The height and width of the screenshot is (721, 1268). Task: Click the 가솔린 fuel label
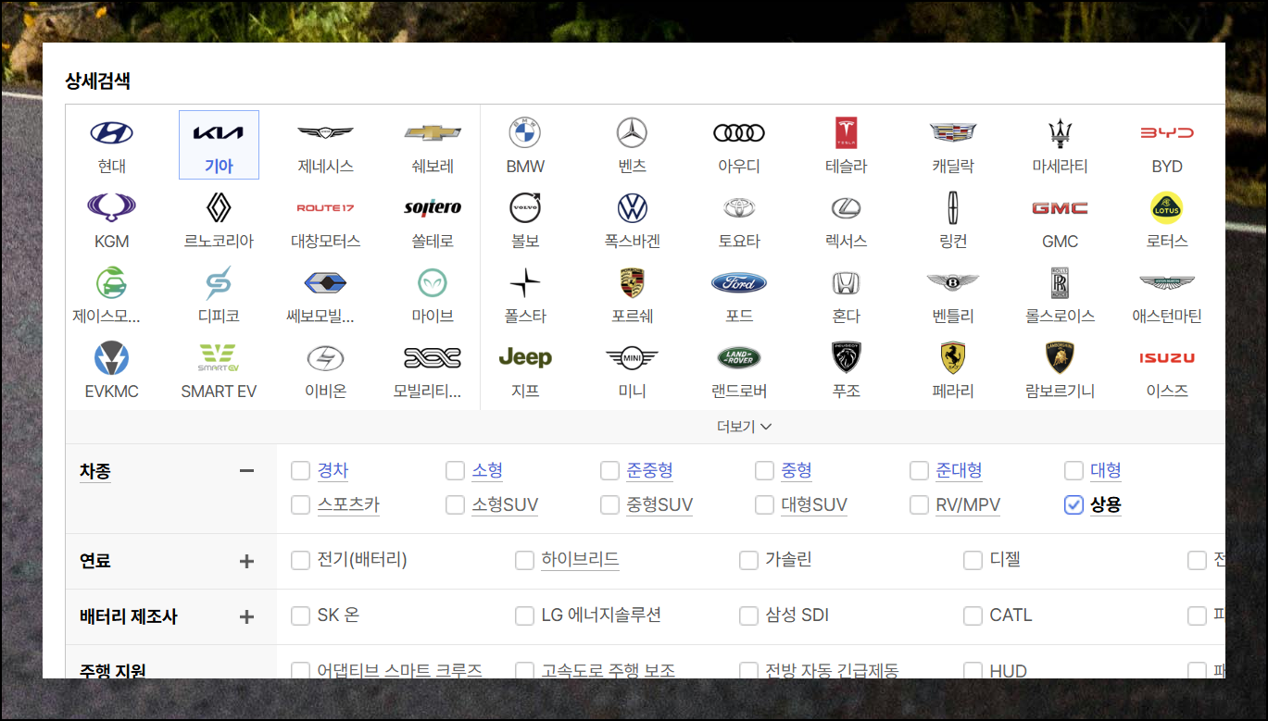click(788, 560)
